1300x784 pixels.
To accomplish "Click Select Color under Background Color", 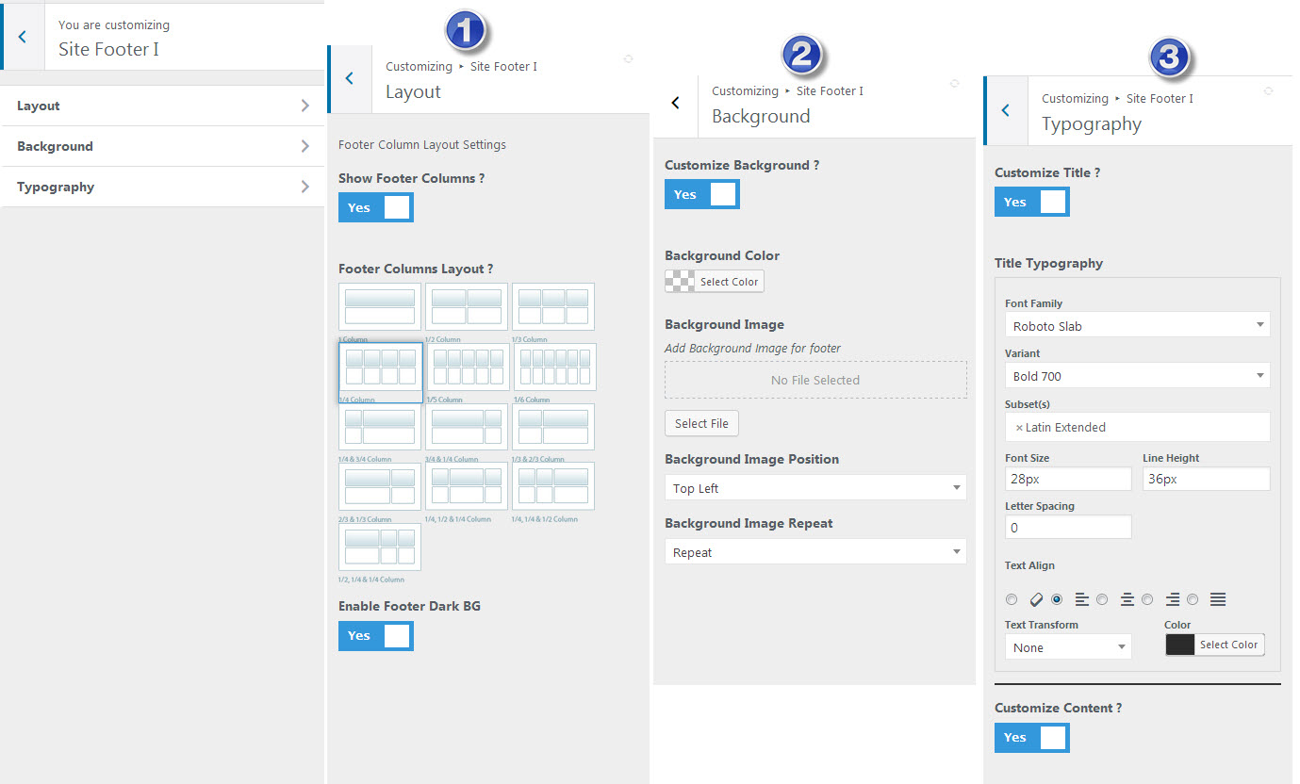I will pos(729,282).
